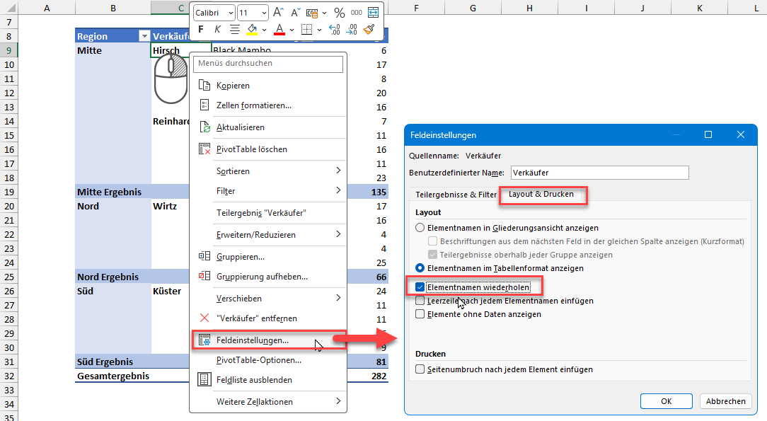Click the increase decimal places icon
Screen dimensions: 767x421
click(335, 30)
